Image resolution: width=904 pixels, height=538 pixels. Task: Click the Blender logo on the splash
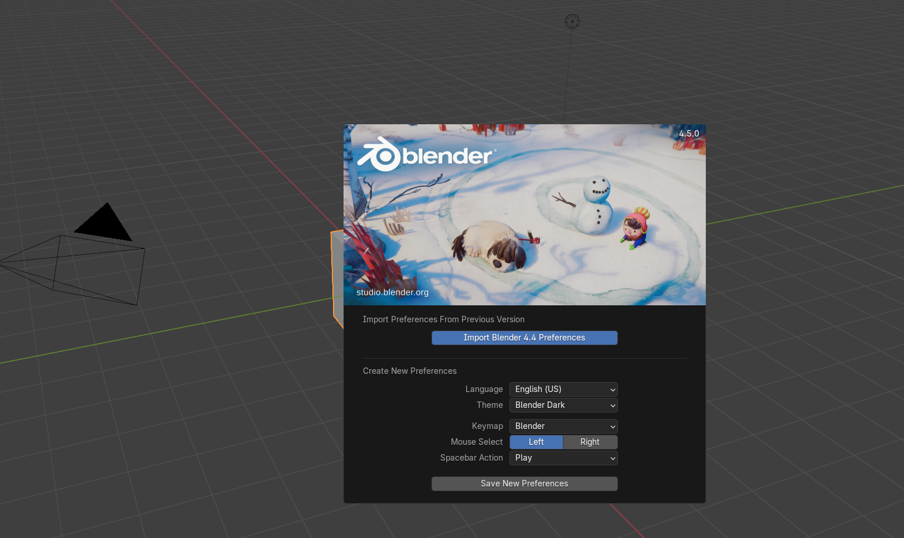point(427,155)
